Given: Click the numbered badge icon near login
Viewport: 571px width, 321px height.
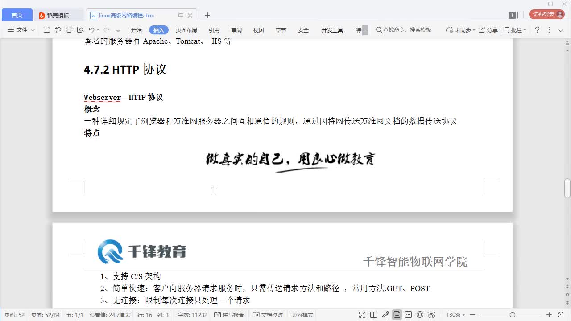Looking at the screenshot, I should coord(513,15).
